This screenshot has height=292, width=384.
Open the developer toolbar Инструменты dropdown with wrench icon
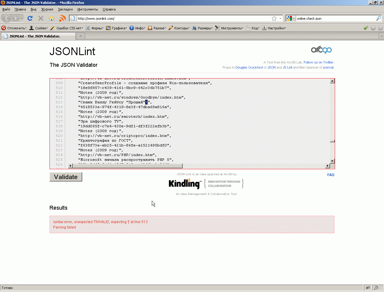229,28
